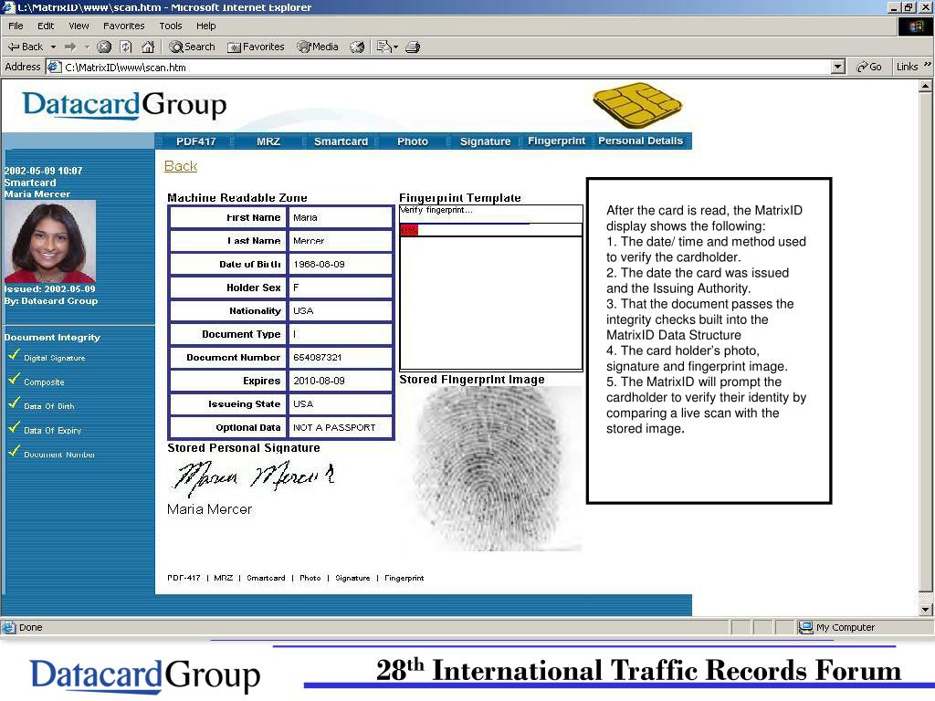The height and width of the screenshot is (701, 935).
Task: Click the Back arrow button in the browser toolbar
Action: [x=25, y=47]
